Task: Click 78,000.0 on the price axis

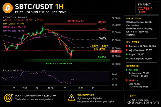Action: tap(116, 48)
